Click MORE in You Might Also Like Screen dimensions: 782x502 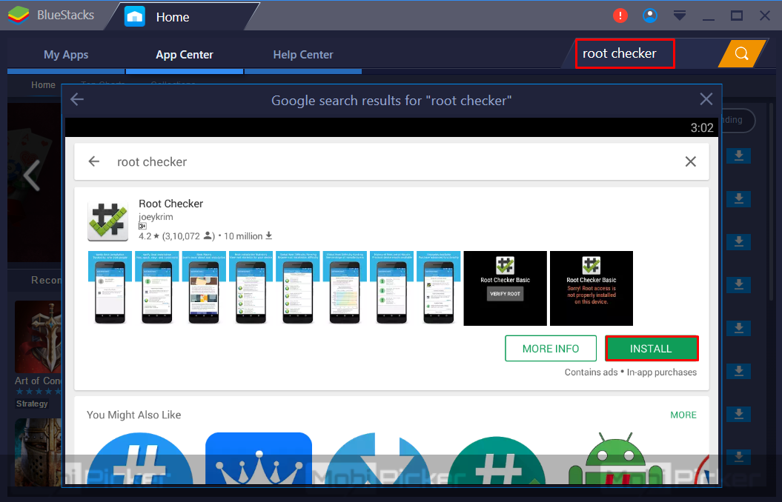[x=683, y=415]
